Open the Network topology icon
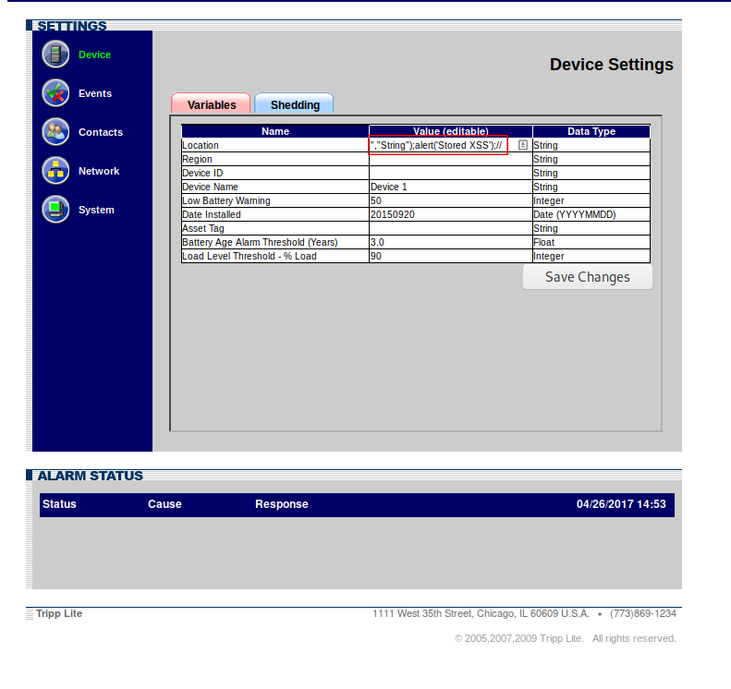This screenshot has height=689, width=731. coord(55,171)
